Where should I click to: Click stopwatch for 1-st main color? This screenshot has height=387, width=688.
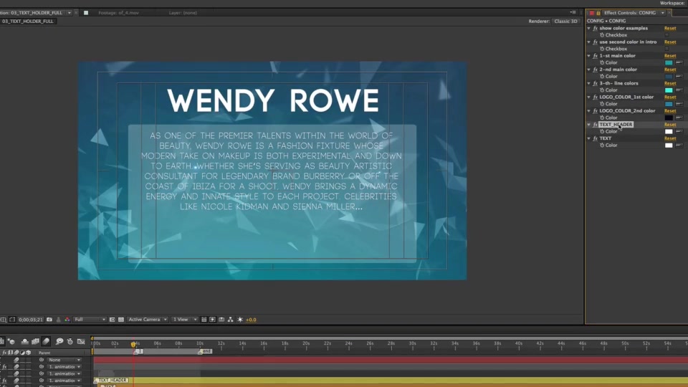[x=602, y=62]
